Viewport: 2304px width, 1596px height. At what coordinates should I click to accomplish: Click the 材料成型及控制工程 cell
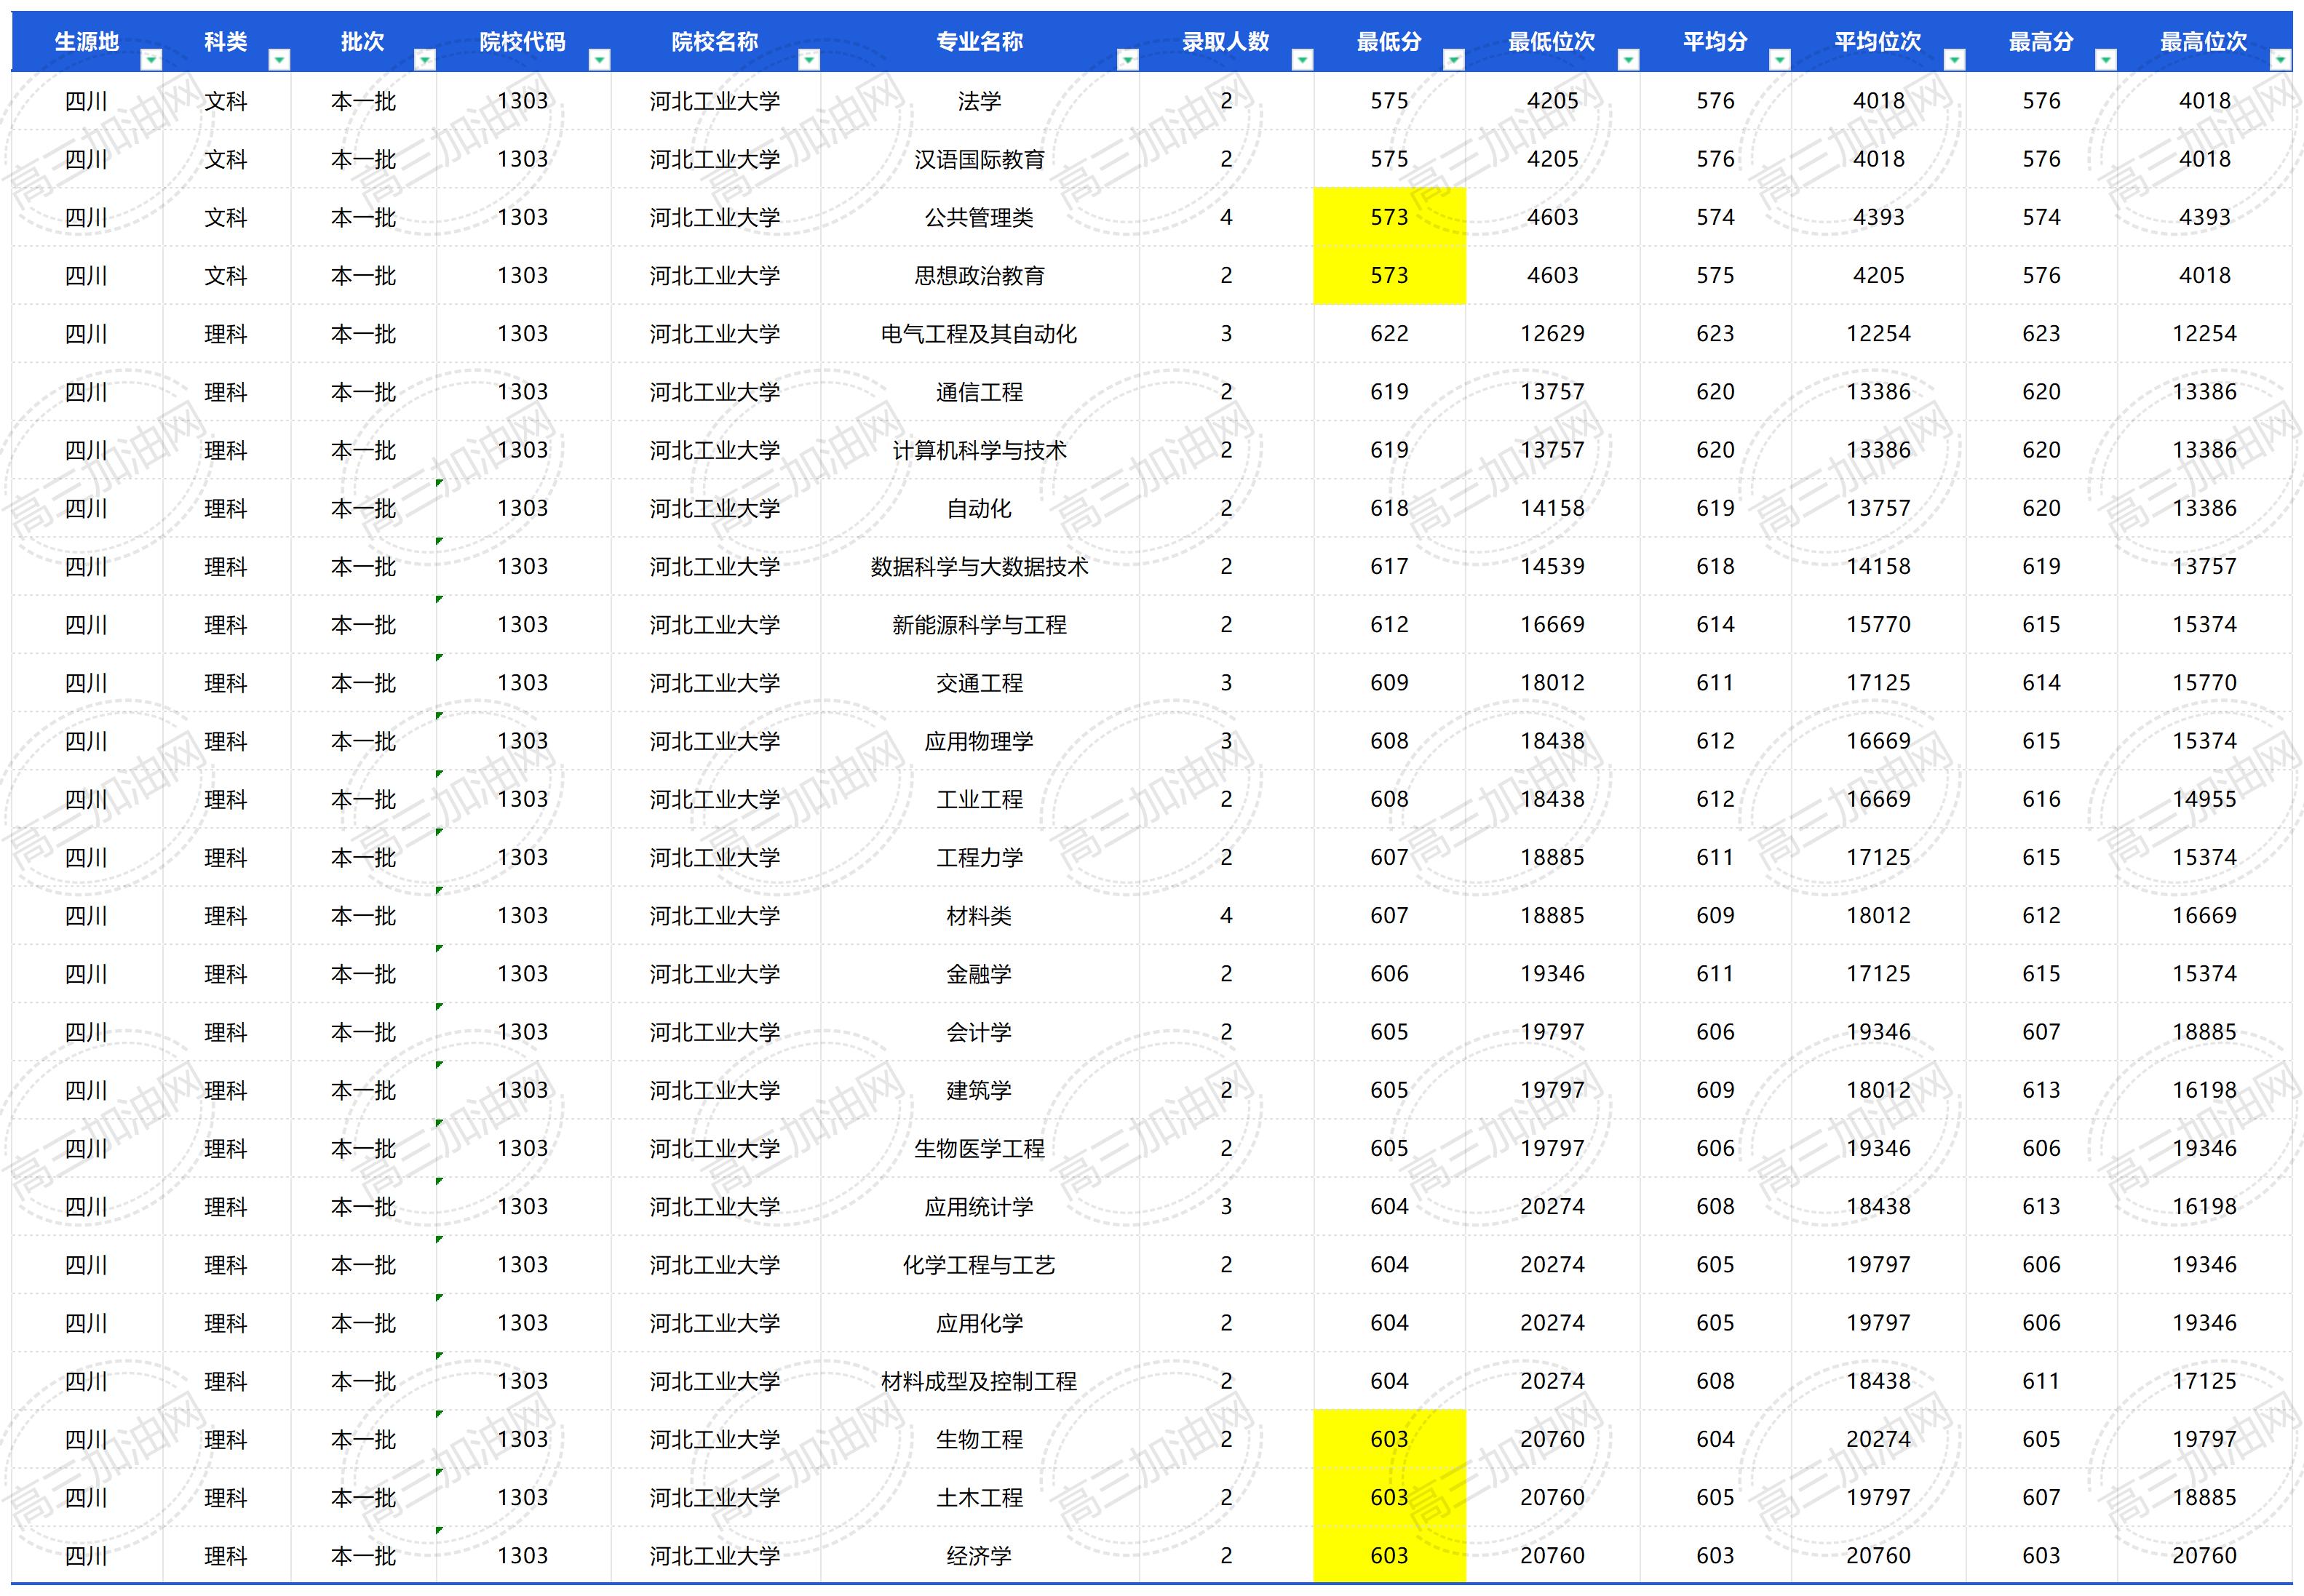pos(980,1381)
